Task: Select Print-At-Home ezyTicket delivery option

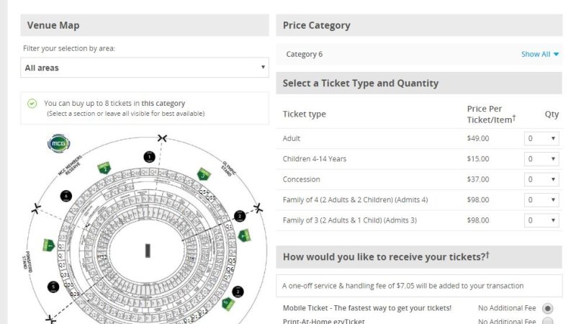Action: click(x=547, y=322)
